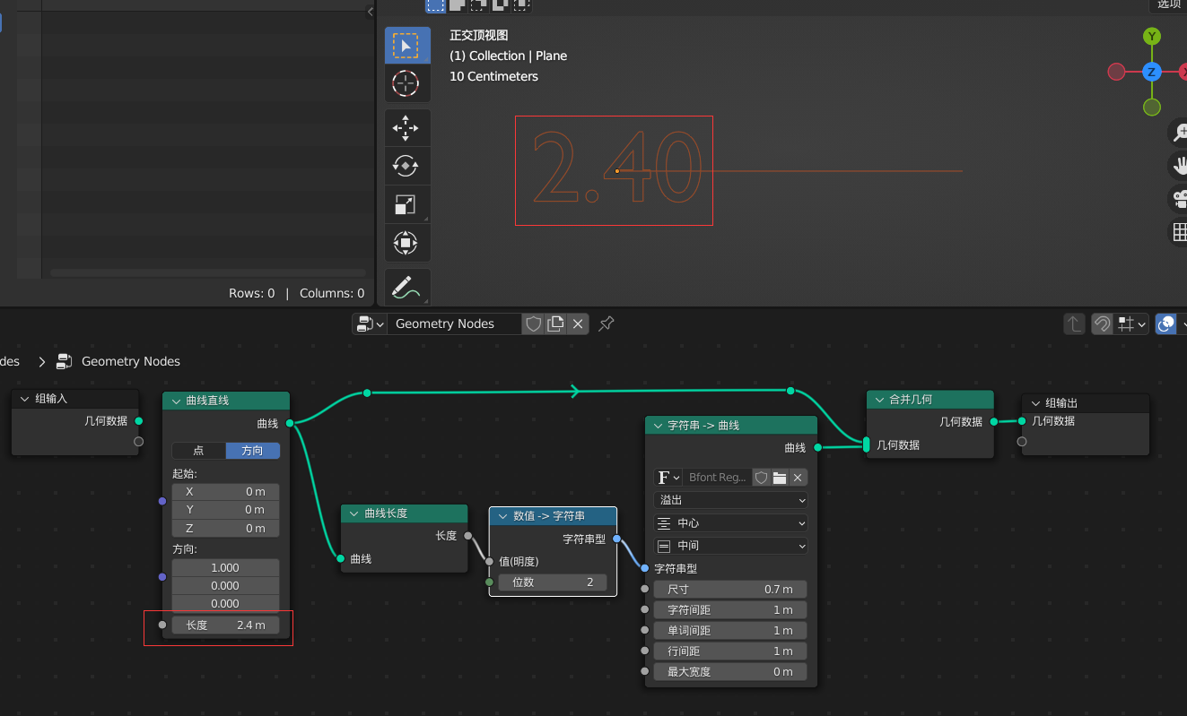
Task: Collapse the 曲线直线 node
Action: (x=176, y=401)
